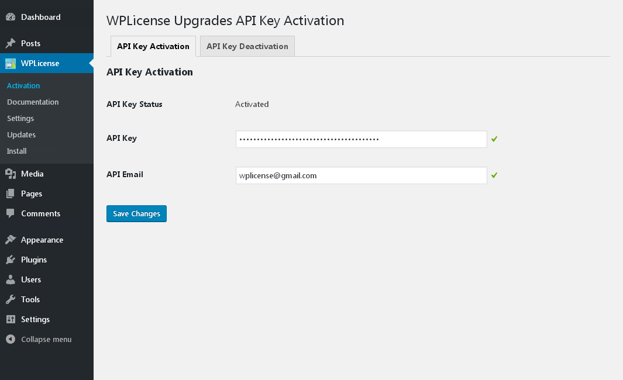623x380 pixels.
Task: Click the 'API Email' label
Action: (x=125, y=174)
